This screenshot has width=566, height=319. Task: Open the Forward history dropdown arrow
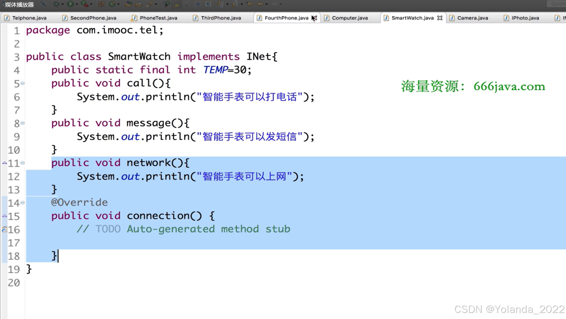[x=281, y=4]
